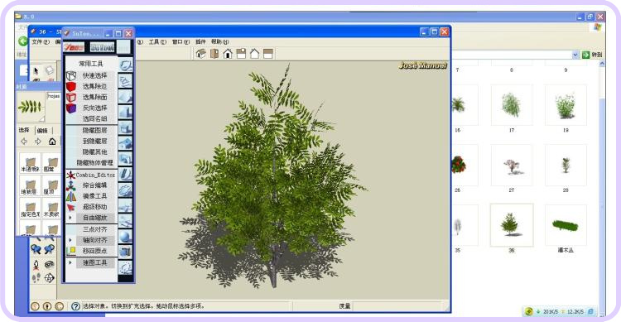This screenshot has height=322, width=621.
Task: Click the materials Home icon
Action: tap(52, 142)
